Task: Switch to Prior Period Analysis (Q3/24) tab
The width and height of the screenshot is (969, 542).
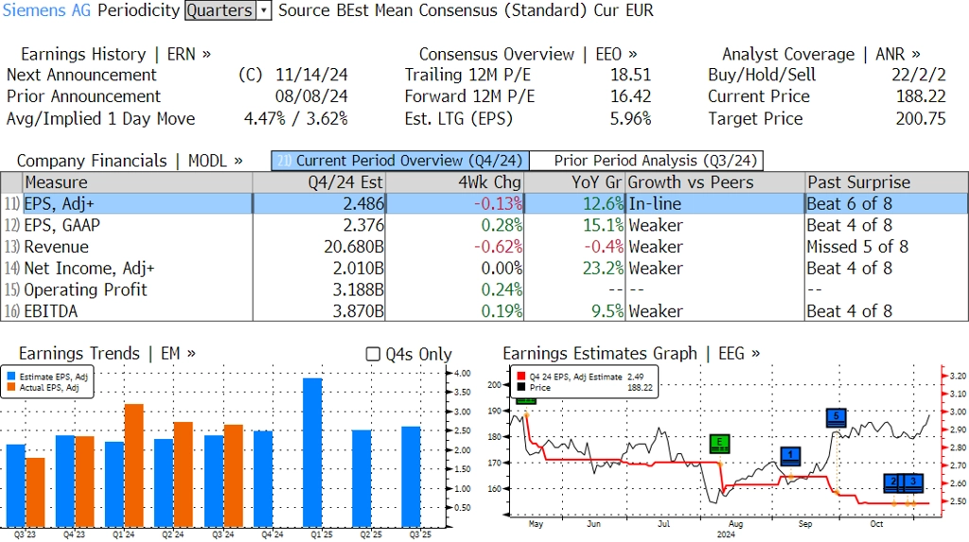Action: [647, 161]
